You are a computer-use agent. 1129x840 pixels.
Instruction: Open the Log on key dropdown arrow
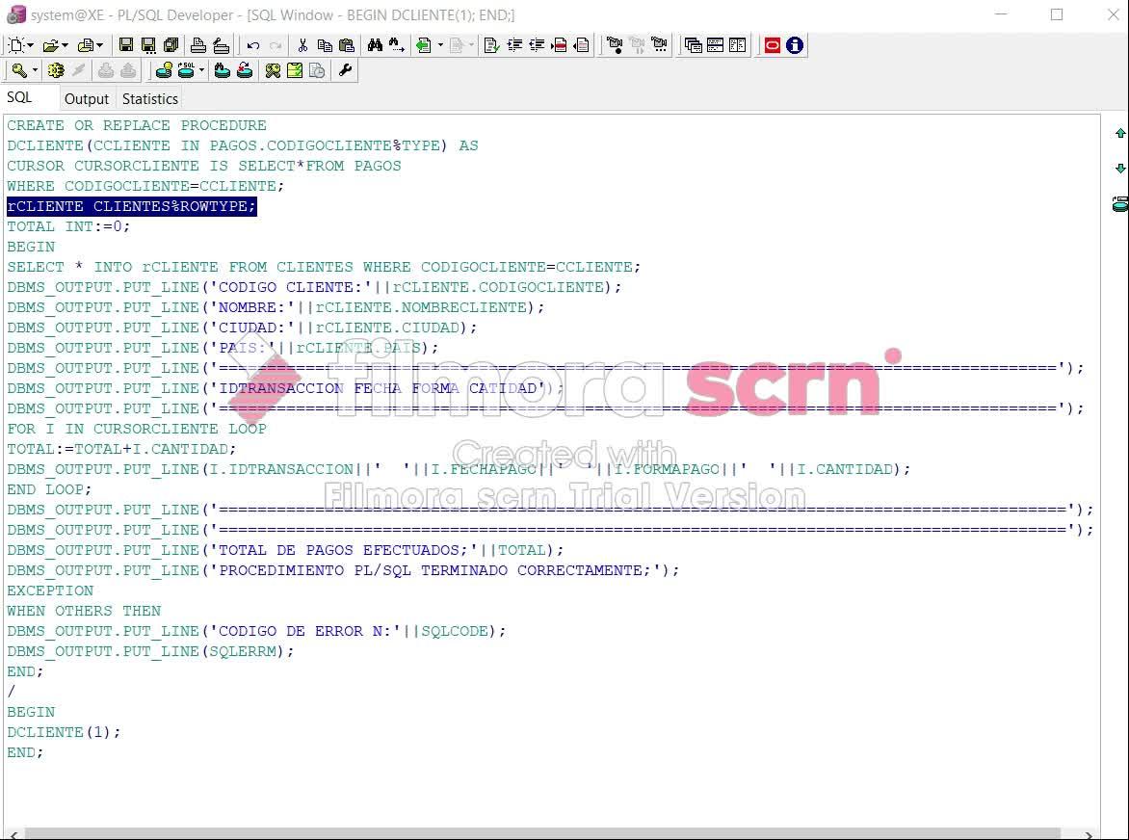[35, 70]
